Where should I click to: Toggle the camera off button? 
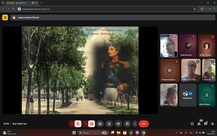pyautogui.click(x=92, y=124)
